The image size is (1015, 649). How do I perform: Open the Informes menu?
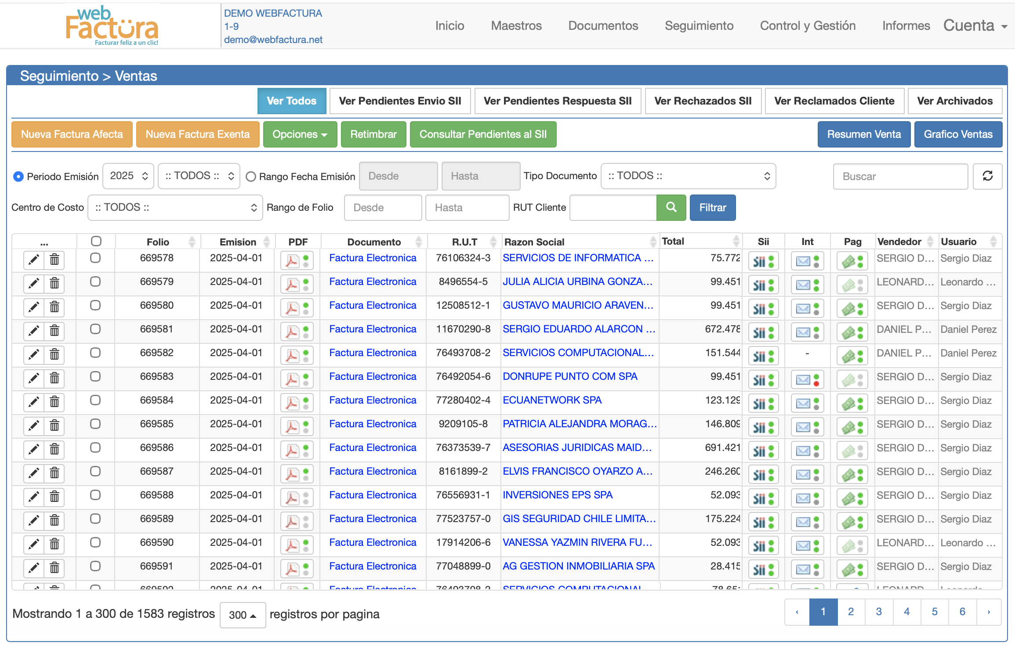click(906, 25)
